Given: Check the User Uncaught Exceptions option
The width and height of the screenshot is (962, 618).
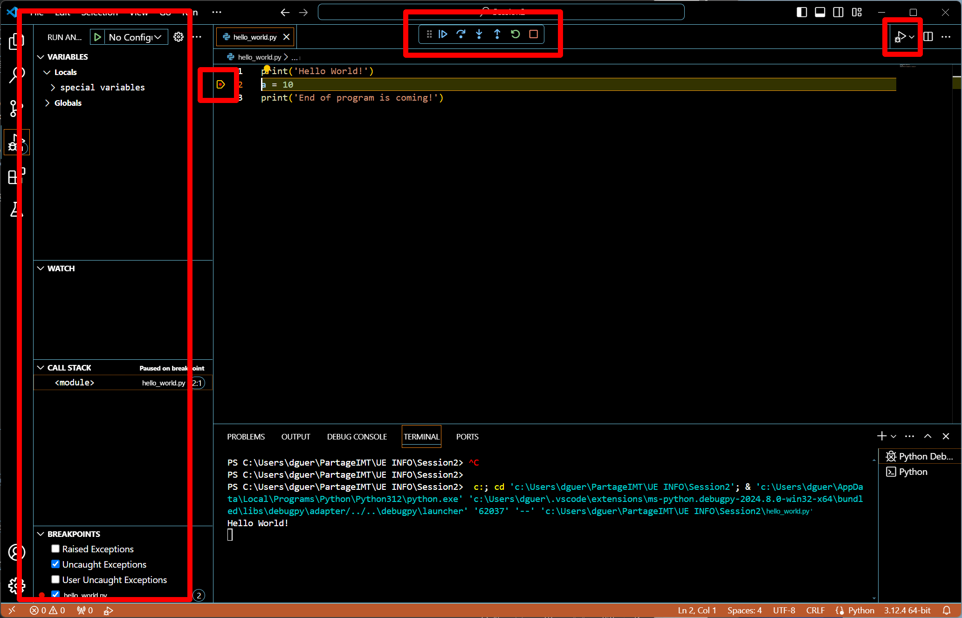Looking at the screenshot, I should pos(55,579).
